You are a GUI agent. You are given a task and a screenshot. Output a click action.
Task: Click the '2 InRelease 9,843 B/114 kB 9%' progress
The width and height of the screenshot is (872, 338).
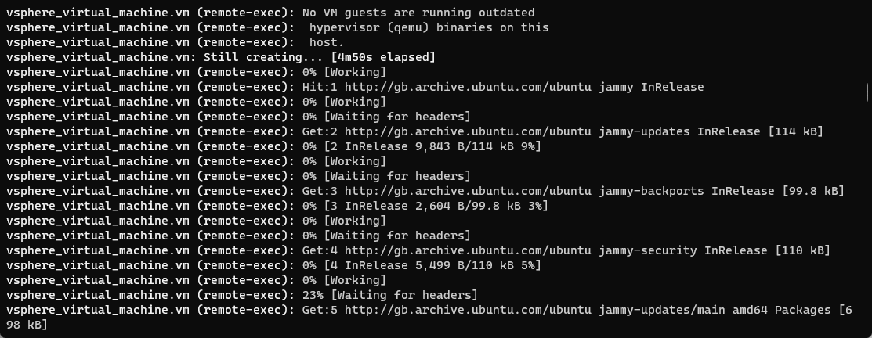pos(432,146)
